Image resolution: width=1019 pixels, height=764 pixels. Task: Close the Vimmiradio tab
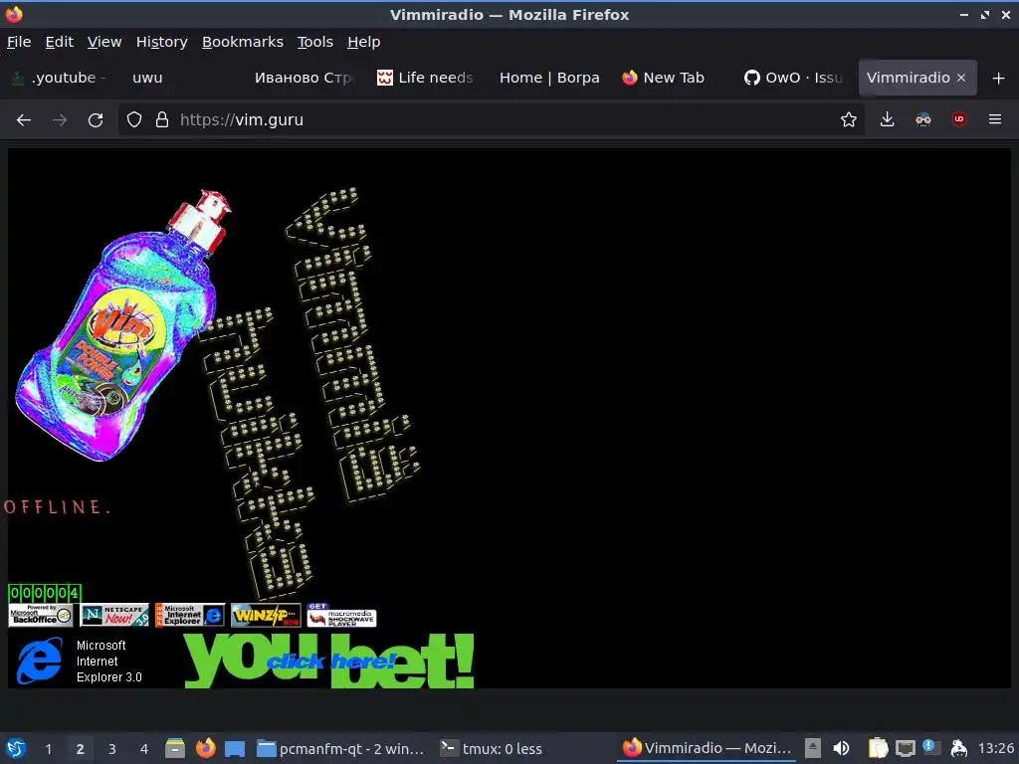tap(961, 78)
